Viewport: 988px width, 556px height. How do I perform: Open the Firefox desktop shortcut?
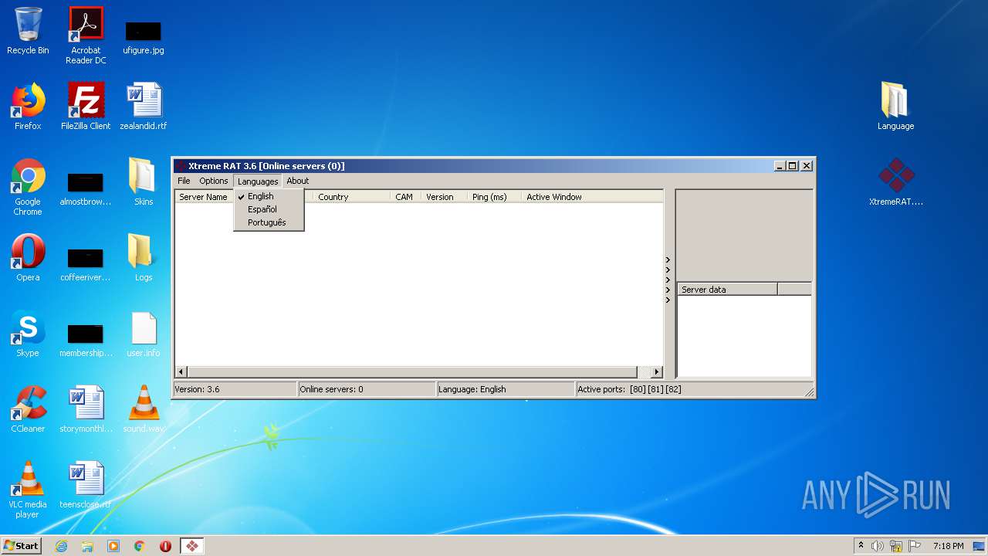(28, 107)
